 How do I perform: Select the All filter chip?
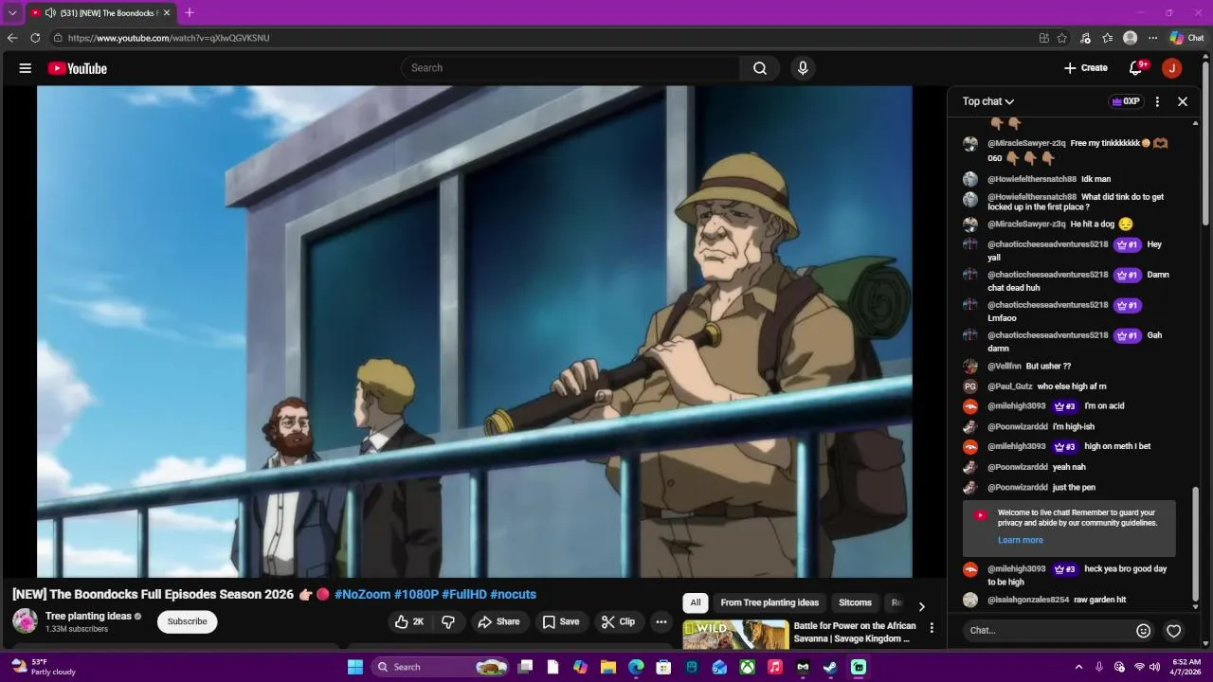(x=696, y=602)
